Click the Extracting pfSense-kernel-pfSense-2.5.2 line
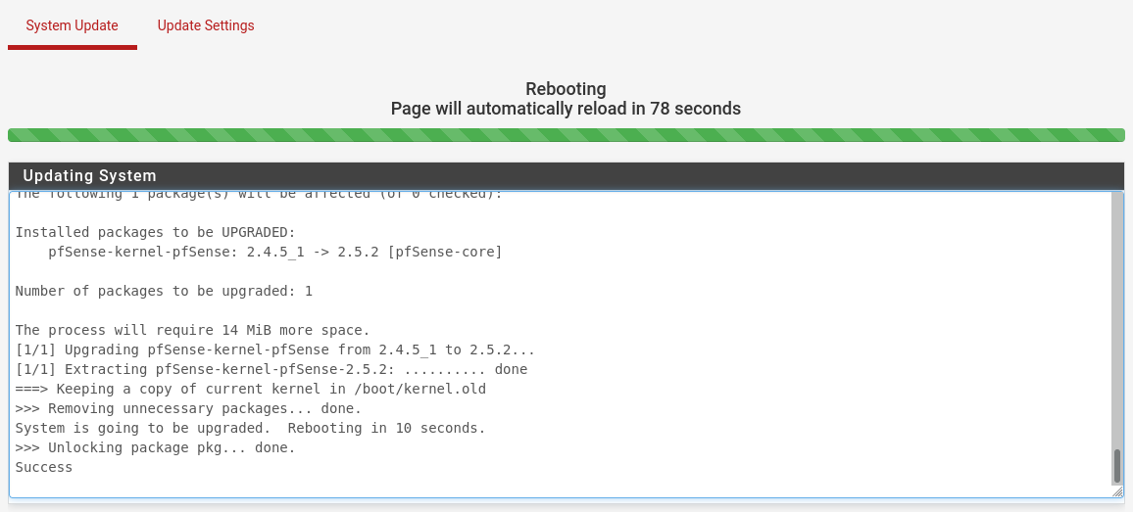 click(x=271, y=370)
